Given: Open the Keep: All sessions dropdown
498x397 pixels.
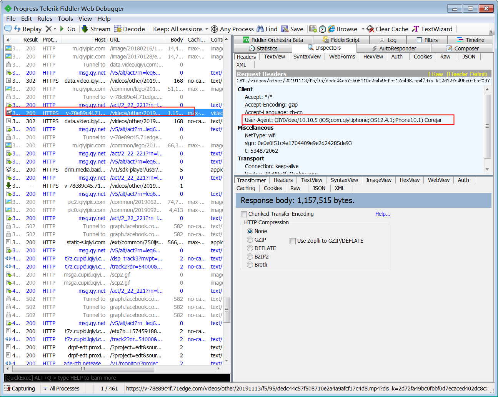Looking at the screenshot, I should click(x=180, y=29).
